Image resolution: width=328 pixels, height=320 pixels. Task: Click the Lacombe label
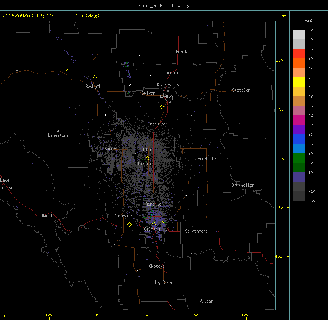click(x=171, y=73)
